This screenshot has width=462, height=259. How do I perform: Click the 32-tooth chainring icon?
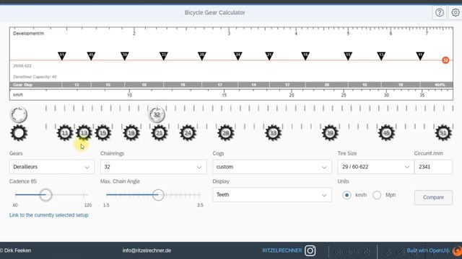pyautogui.click(x=157, y=114)
